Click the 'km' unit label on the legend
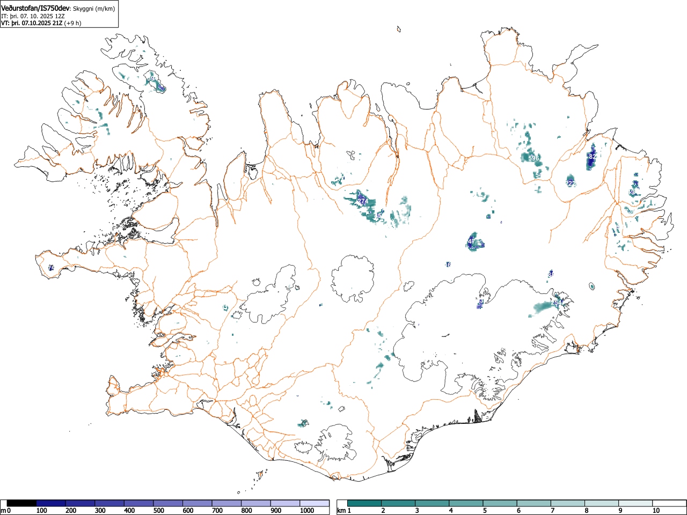687x515 pixels. pos(341,511)
